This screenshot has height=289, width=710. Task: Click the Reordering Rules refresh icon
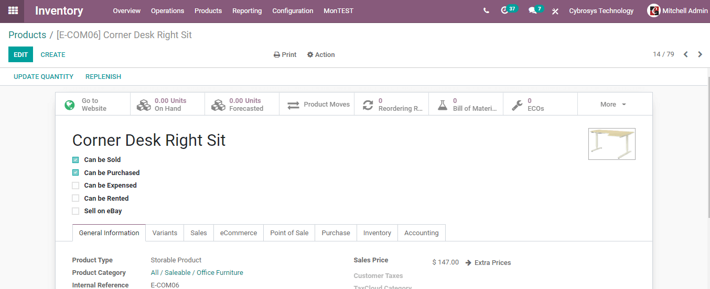coord(368,105)
